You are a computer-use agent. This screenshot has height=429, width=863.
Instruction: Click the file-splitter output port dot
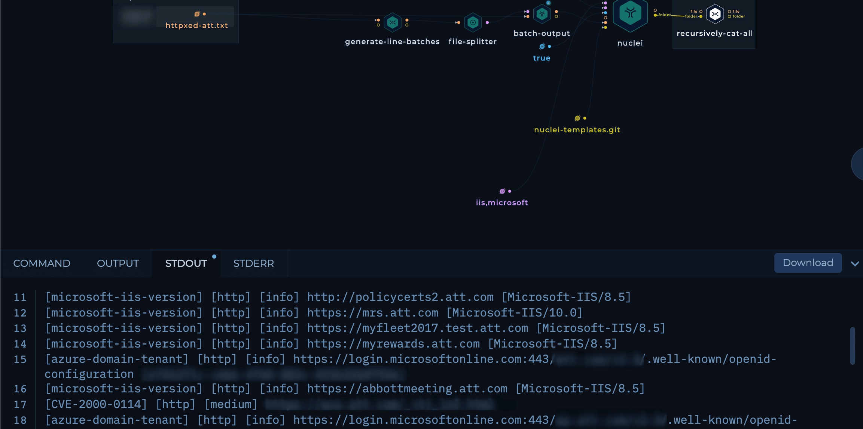[x=487, y=22]
